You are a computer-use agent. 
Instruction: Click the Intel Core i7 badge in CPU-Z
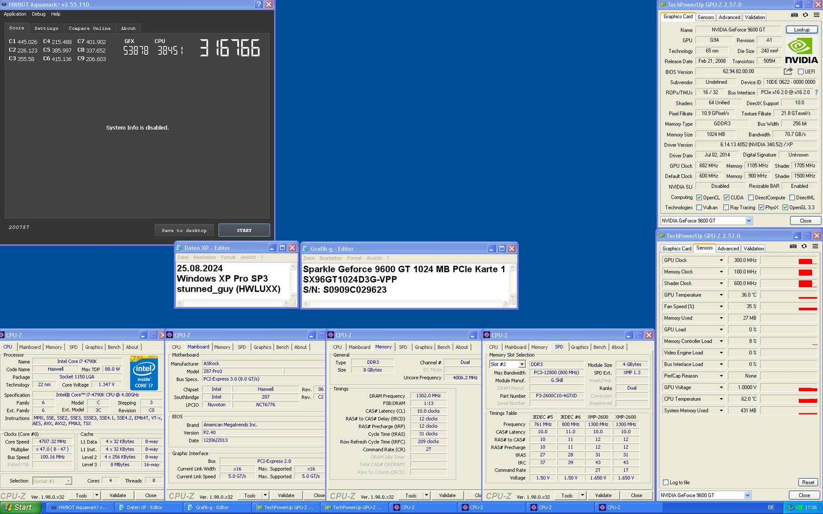click(x=144, y=373)
